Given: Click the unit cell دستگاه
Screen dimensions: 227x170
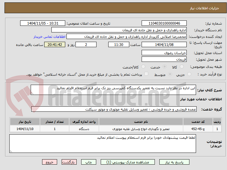Looking at the screenshot, I should (84, 129).
